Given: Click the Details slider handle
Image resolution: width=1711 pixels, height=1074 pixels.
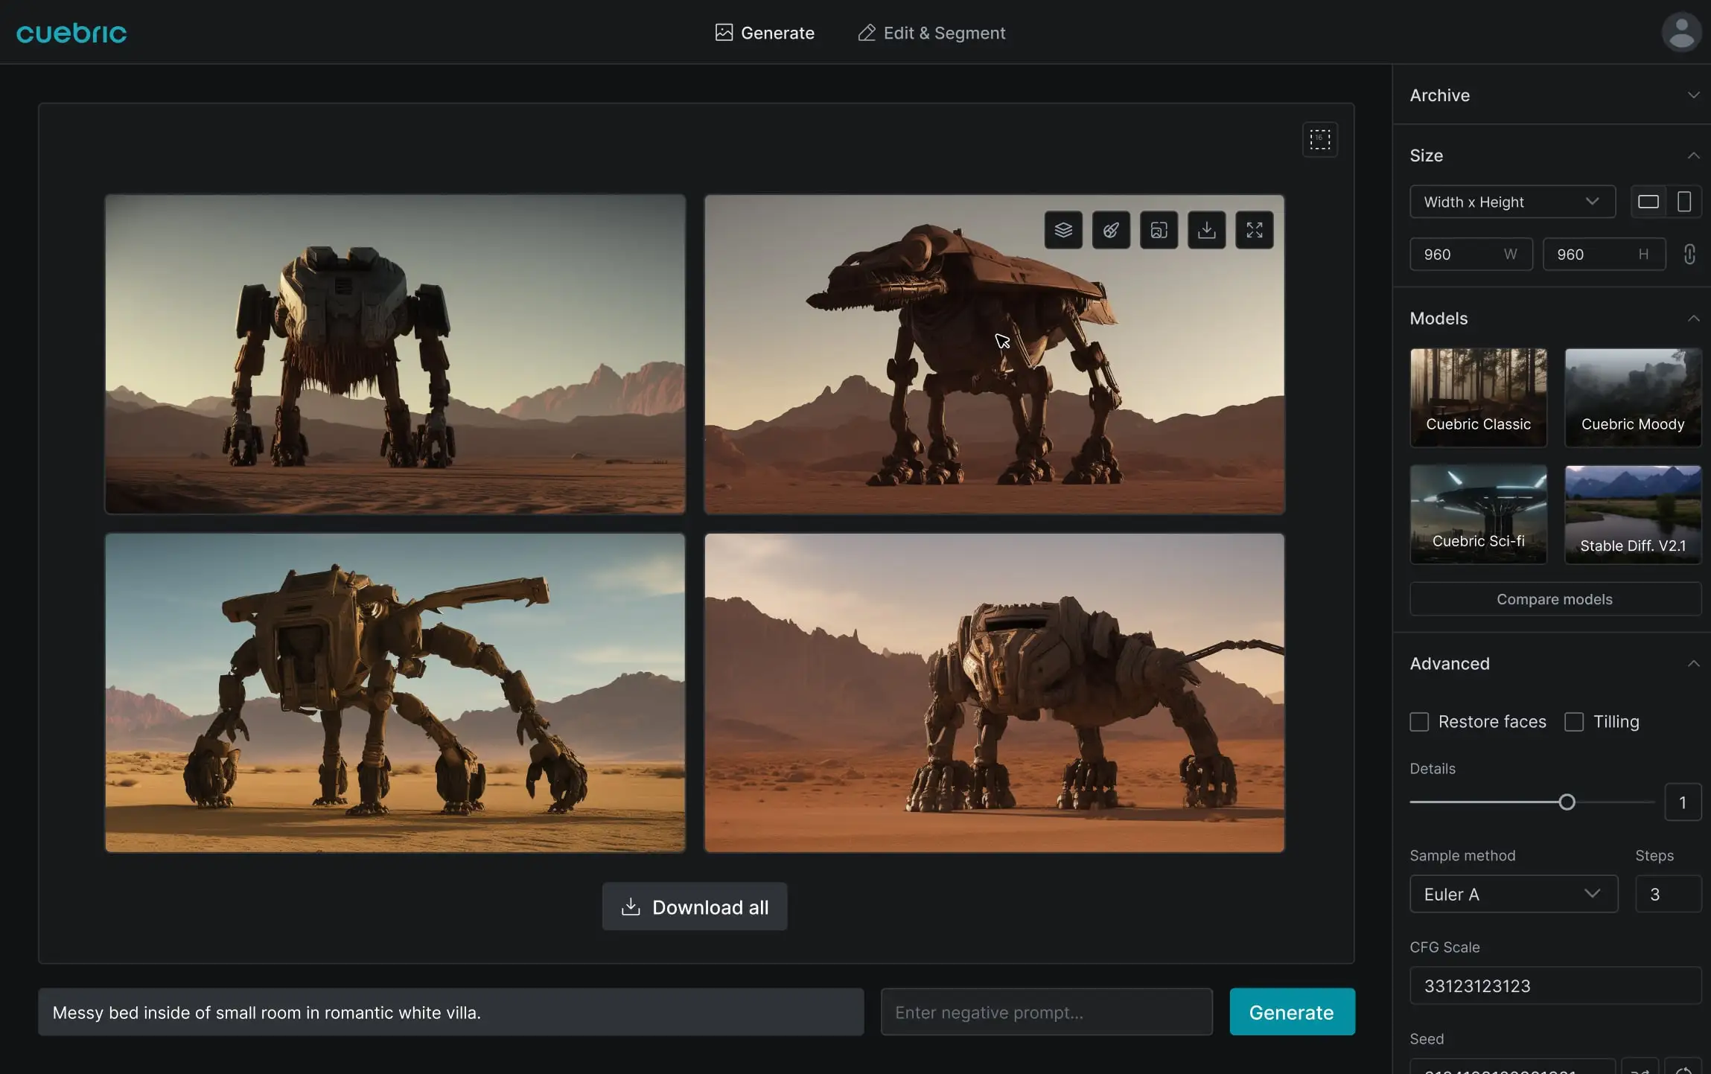Looking at the screenshot, I should (1567, 802).
